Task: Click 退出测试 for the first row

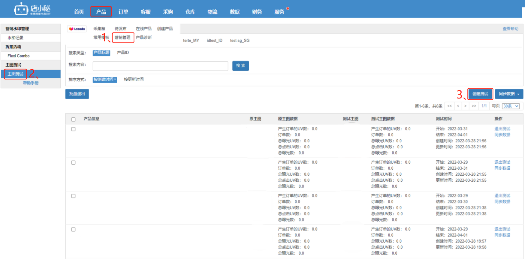Action: point(502,129)
